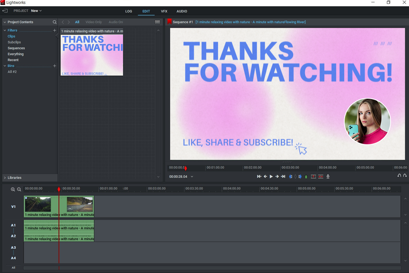
Task: Set the mark out point
Action: pos(300,177)
